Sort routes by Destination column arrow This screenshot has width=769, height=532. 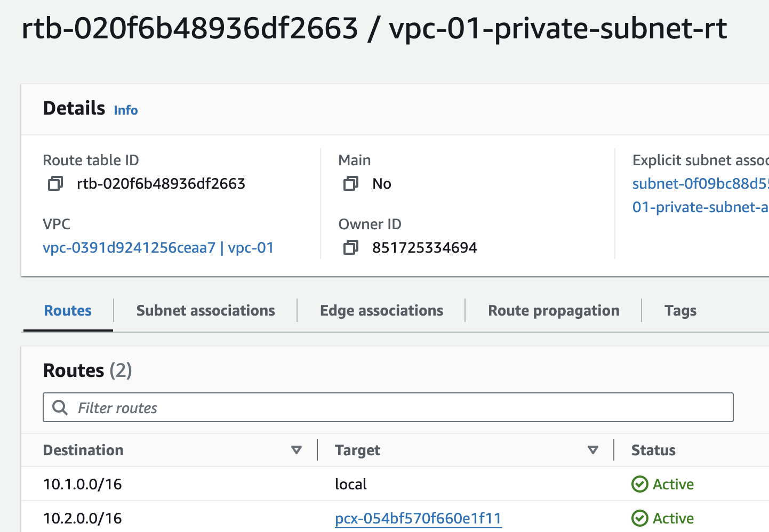coord(297,450)
